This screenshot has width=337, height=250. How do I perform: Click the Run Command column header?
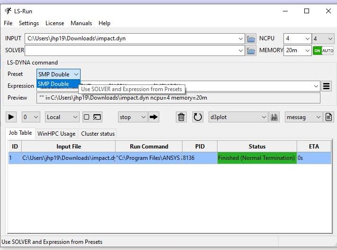149,147
